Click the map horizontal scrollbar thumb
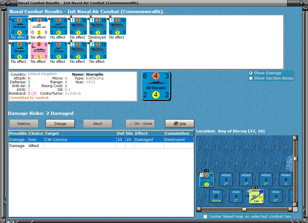 click(244, 209)
